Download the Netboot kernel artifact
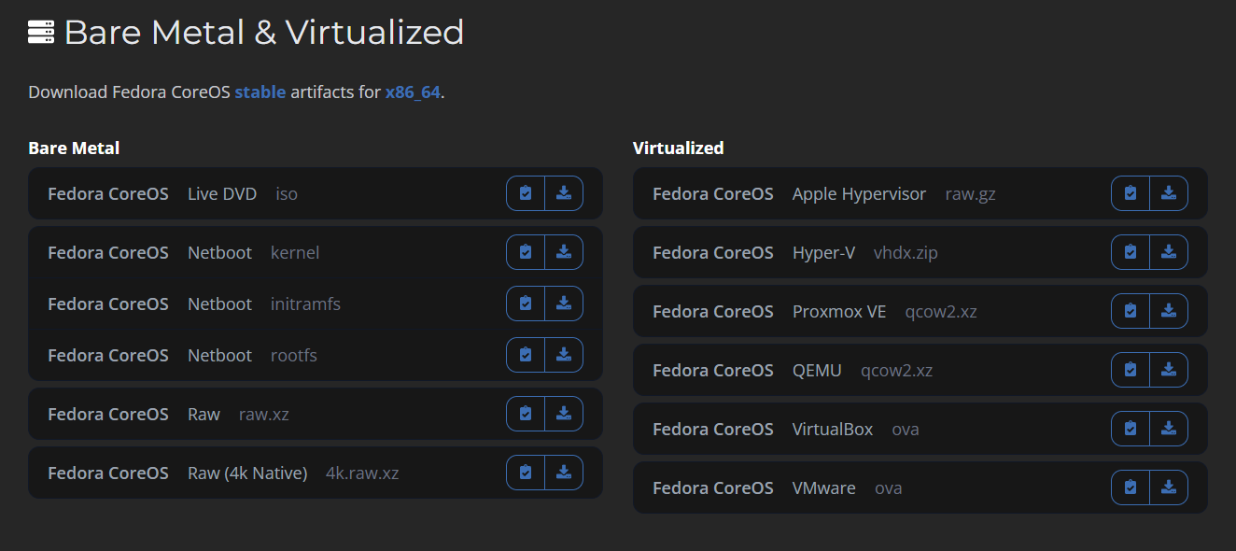 point(564,252)
